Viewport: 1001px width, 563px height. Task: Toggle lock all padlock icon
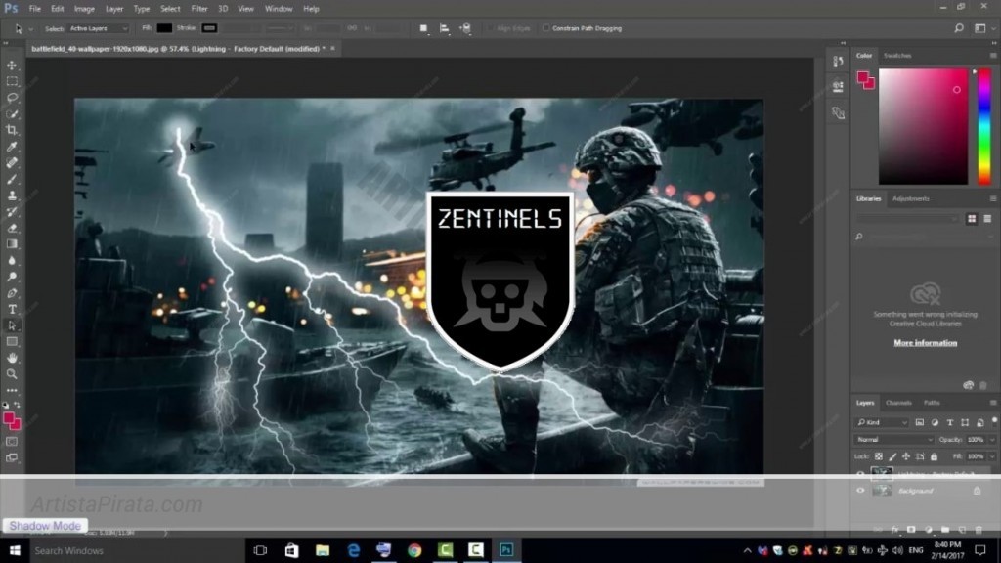click(x=934, y=456)
